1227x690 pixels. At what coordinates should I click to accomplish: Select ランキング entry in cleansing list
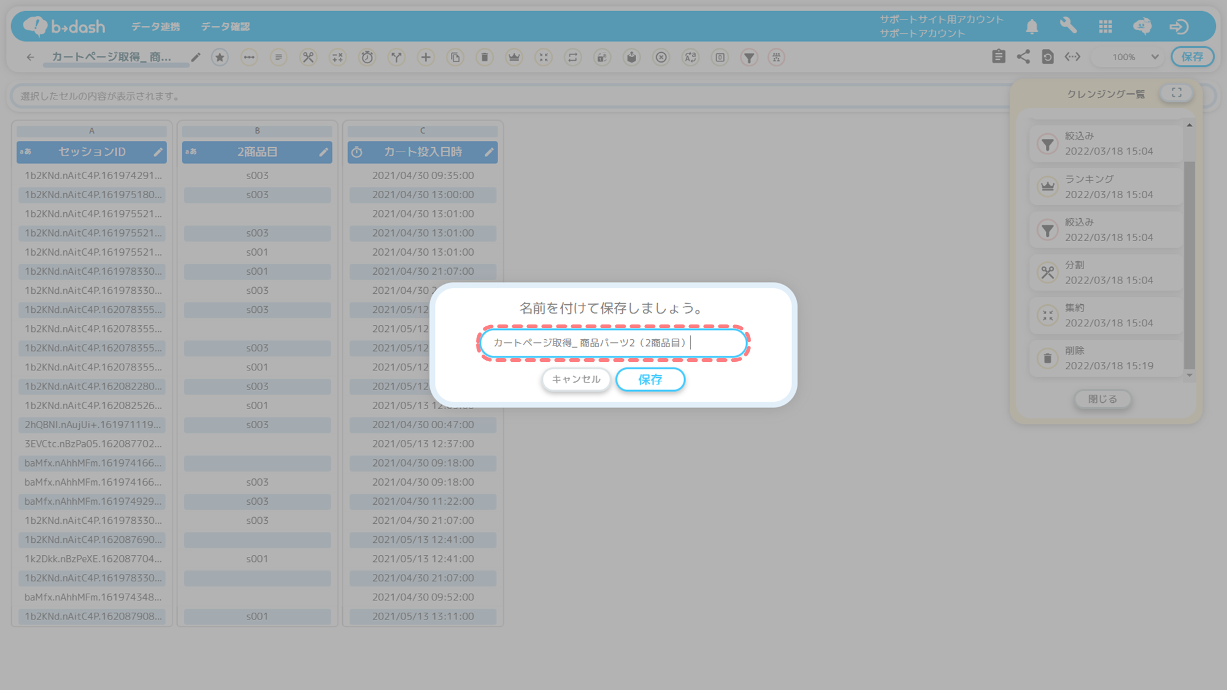(1106, 186)
